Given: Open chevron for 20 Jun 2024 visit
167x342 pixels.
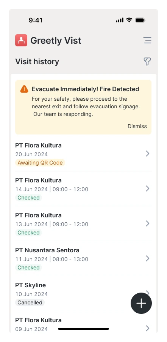Looking at the screenshot, I should (148, 154).
